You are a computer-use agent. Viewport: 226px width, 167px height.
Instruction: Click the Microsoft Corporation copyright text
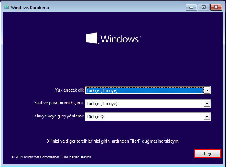(x=52, y=157)
